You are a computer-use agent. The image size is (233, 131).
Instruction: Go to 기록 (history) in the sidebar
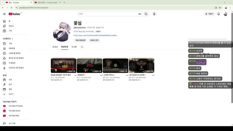(x=10, y=43)
